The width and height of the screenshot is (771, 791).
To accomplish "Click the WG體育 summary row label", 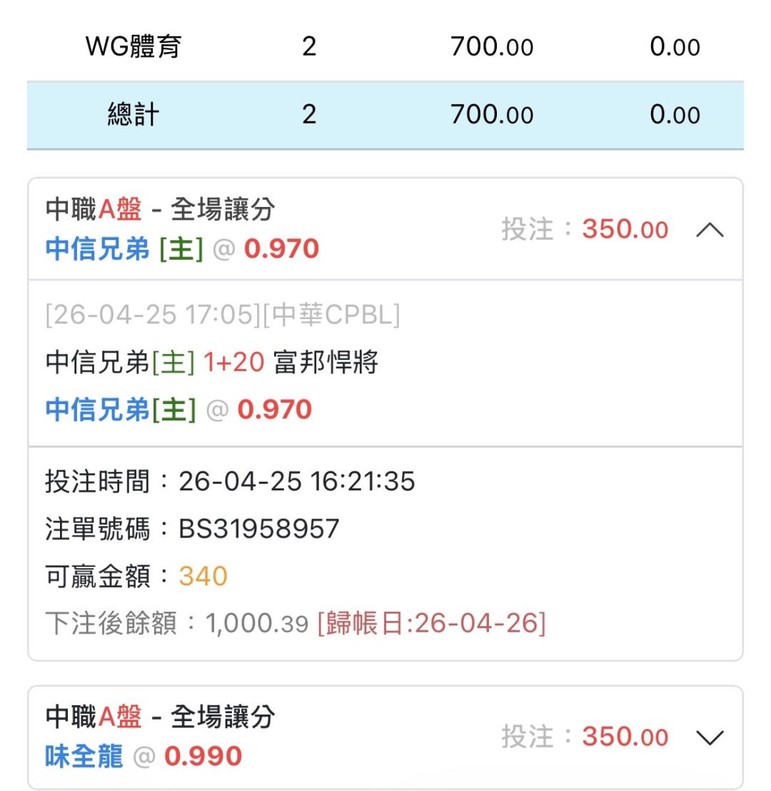I will click(x=133, y=47).
